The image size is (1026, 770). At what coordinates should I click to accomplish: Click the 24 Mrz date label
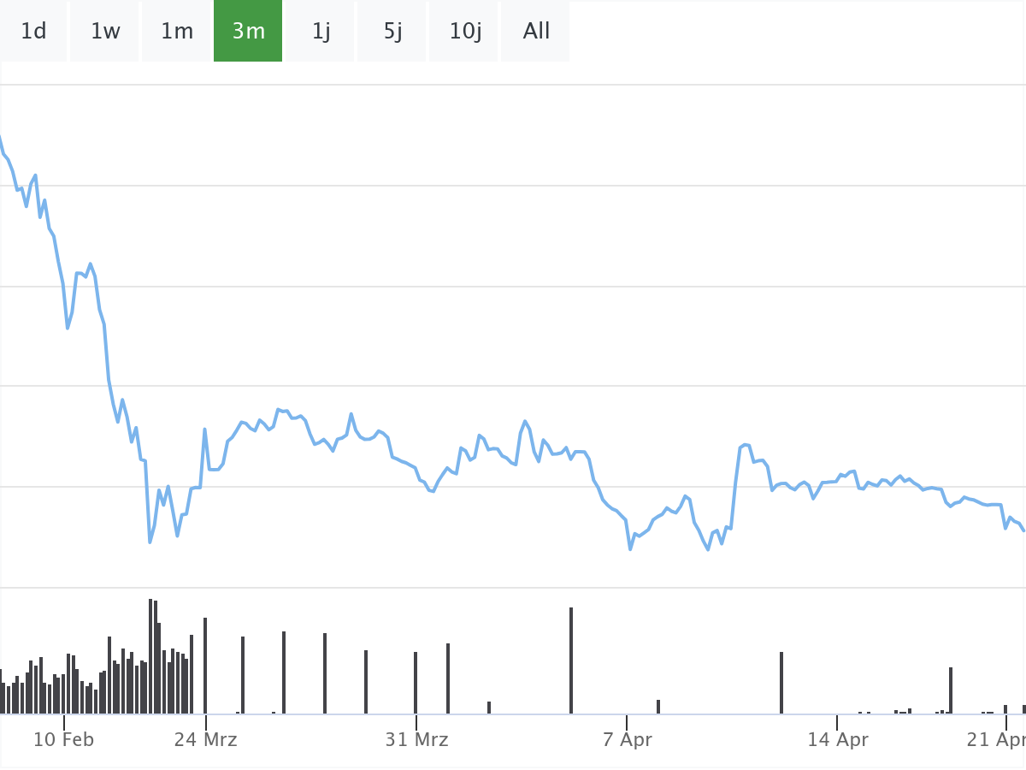click(x=205, y=740)
